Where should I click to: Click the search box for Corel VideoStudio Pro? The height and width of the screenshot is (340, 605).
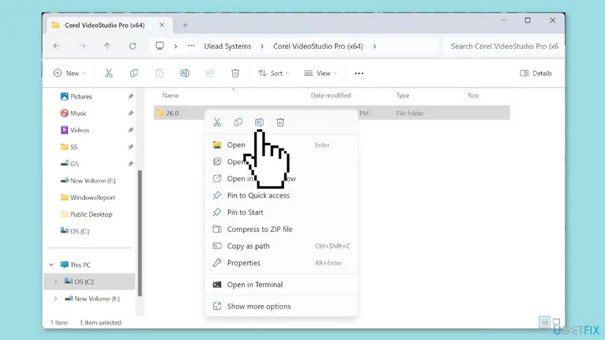point(503,46)
